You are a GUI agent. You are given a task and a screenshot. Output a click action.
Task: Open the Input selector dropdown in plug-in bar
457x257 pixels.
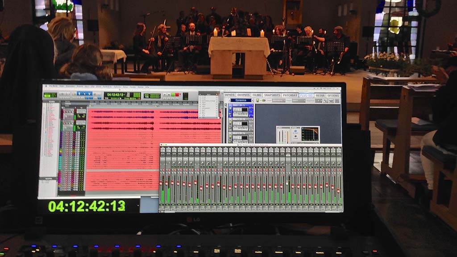pyautogui.click(x=279, y=101)
